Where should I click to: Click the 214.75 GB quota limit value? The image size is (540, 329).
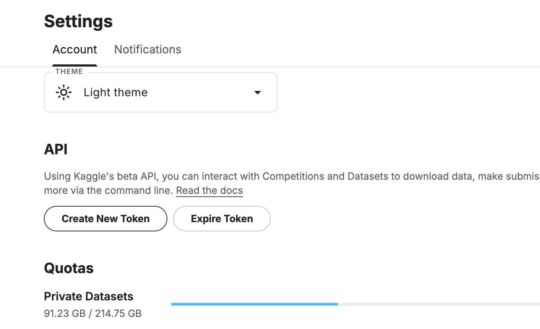click(118, 313)
